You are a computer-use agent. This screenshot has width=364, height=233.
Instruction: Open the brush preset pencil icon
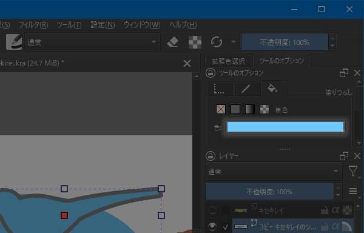click(14, 42)
